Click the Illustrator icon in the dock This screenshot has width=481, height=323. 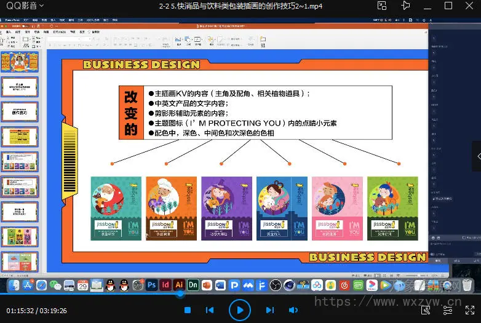(x=180, y=285)
